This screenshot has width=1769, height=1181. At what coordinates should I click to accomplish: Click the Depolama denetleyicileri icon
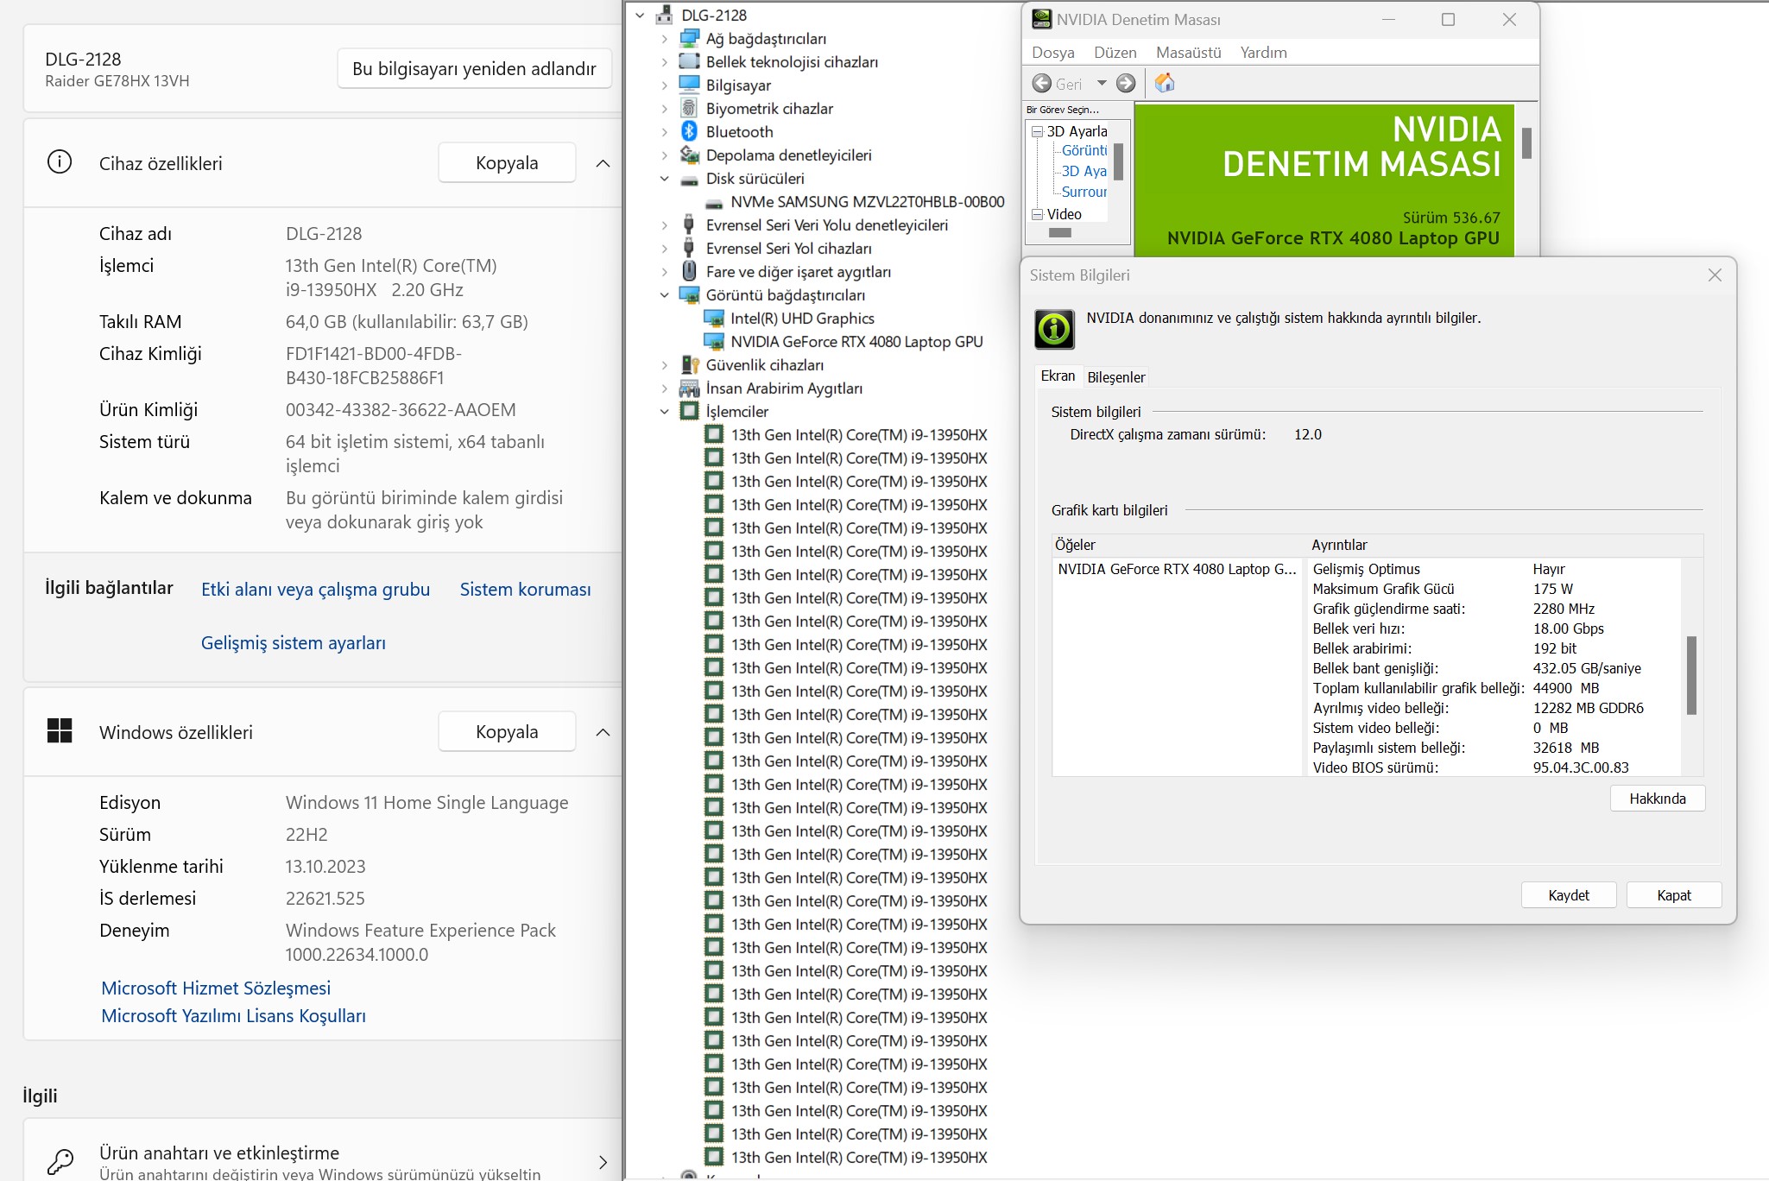(689, 155)
